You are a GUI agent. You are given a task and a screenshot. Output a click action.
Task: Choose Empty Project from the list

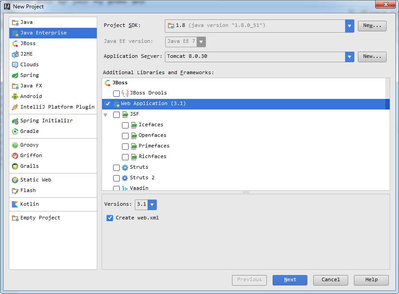tap(53, 218)
